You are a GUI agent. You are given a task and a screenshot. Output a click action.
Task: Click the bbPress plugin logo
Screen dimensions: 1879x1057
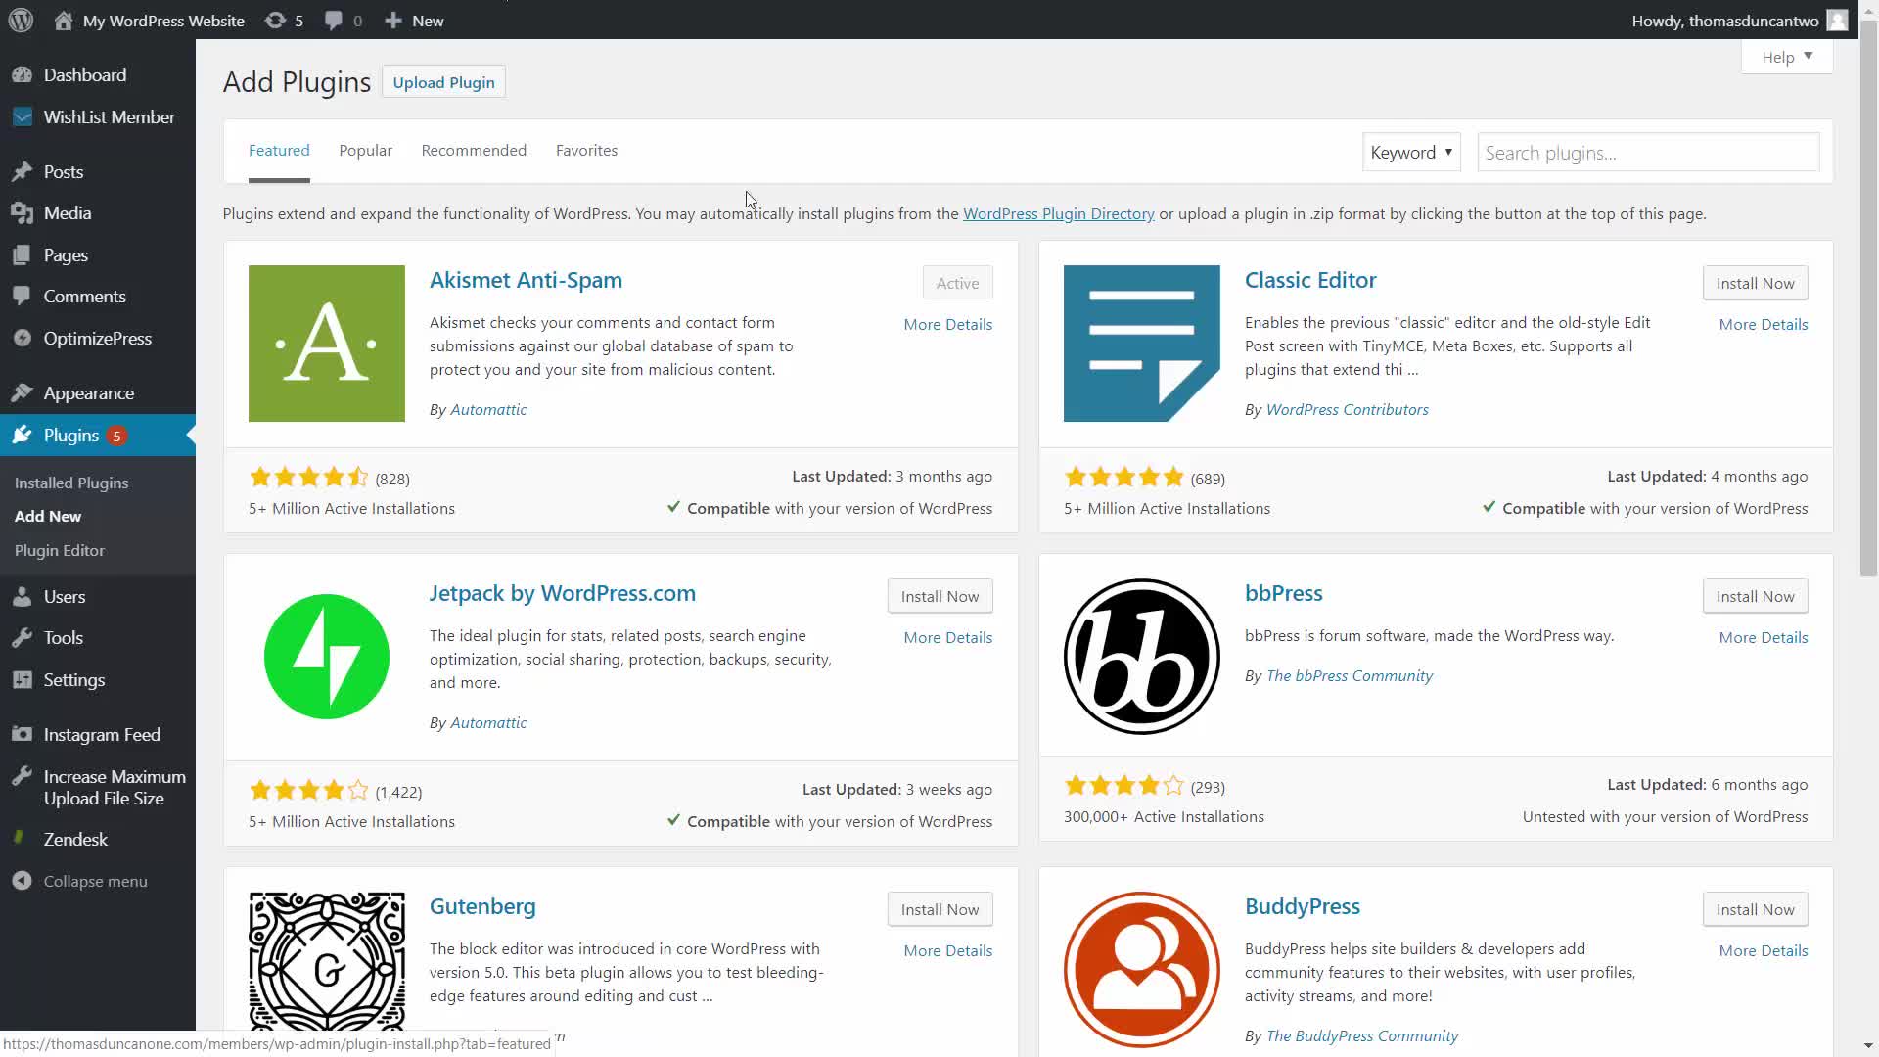(x=1142, y=657)
